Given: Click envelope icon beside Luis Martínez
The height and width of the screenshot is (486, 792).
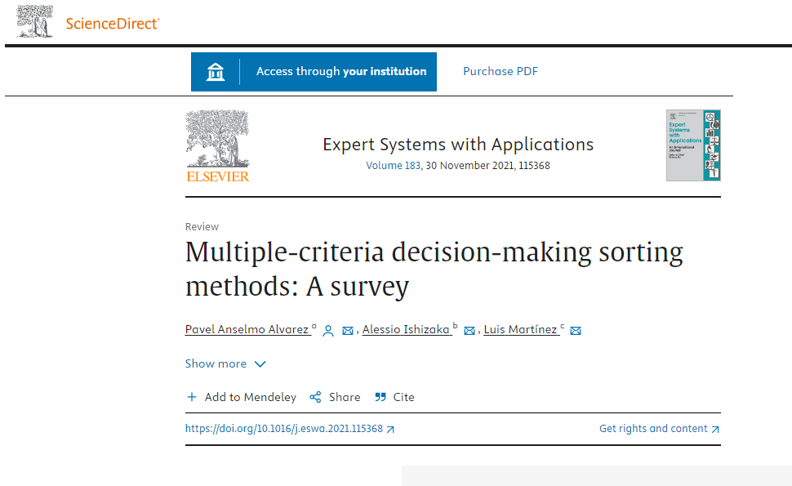Looking at the screenshot, I should [575, 331].
